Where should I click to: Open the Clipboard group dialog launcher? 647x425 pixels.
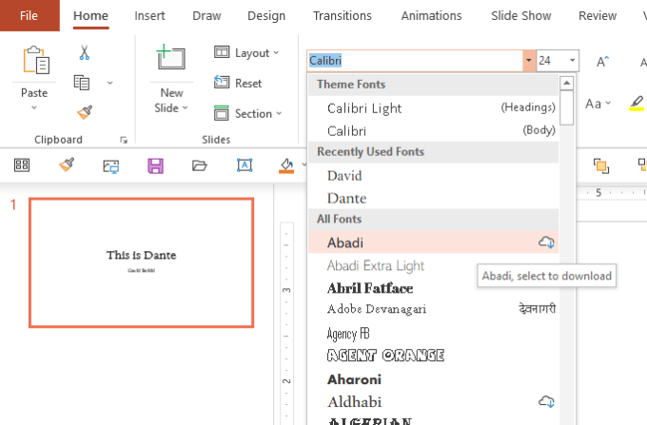124,140
